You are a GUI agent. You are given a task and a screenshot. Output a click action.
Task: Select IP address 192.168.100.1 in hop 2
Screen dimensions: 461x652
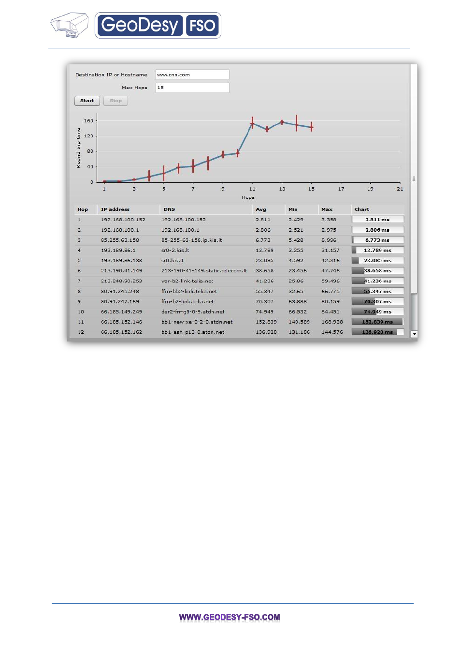coord(120,230)
